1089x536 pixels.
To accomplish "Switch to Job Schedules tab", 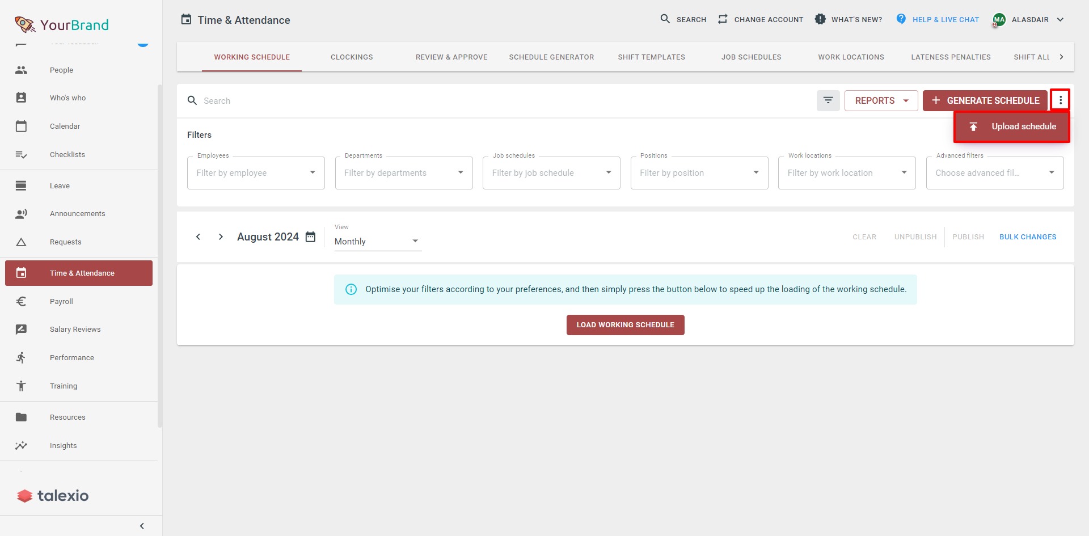I will click(x=751, y=57).
